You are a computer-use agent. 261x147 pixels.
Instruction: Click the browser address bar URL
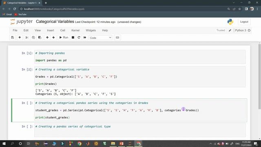pyautogui.click(x=54, y=9)
